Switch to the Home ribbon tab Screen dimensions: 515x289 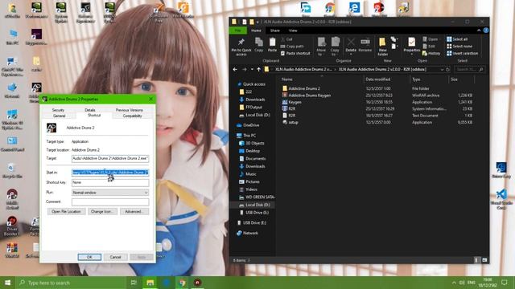coord(256,31)
